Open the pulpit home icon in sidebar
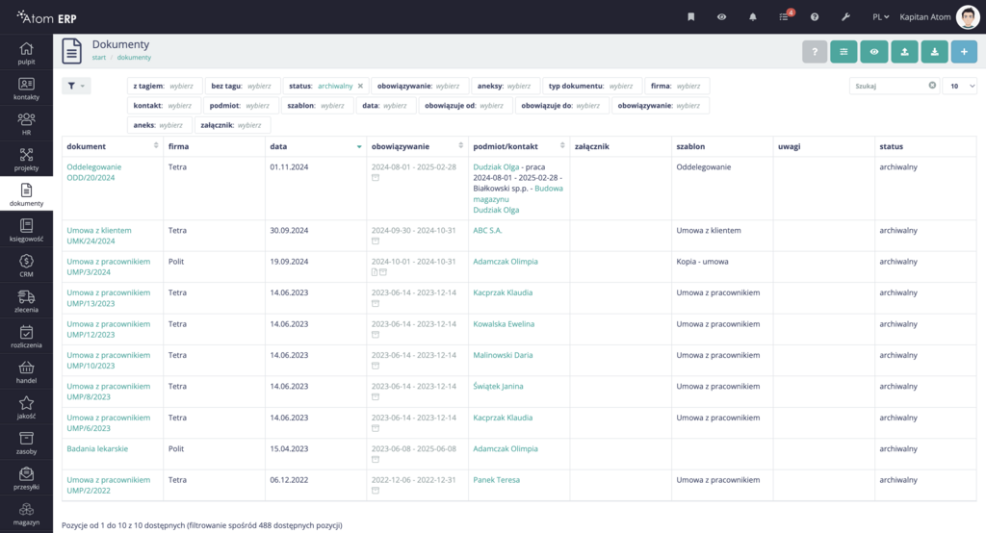The image size is (986, 533). [x=26, y=53]
